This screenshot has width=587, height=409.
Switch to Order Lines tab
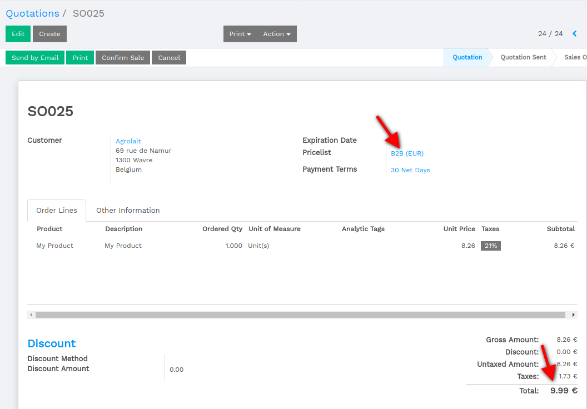[57, 210]
